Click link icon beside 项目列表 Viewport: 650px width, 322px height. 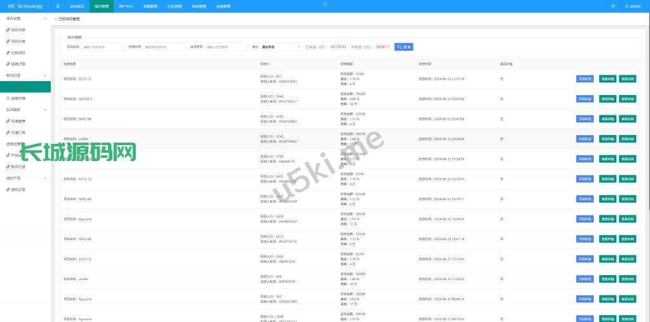8,30
